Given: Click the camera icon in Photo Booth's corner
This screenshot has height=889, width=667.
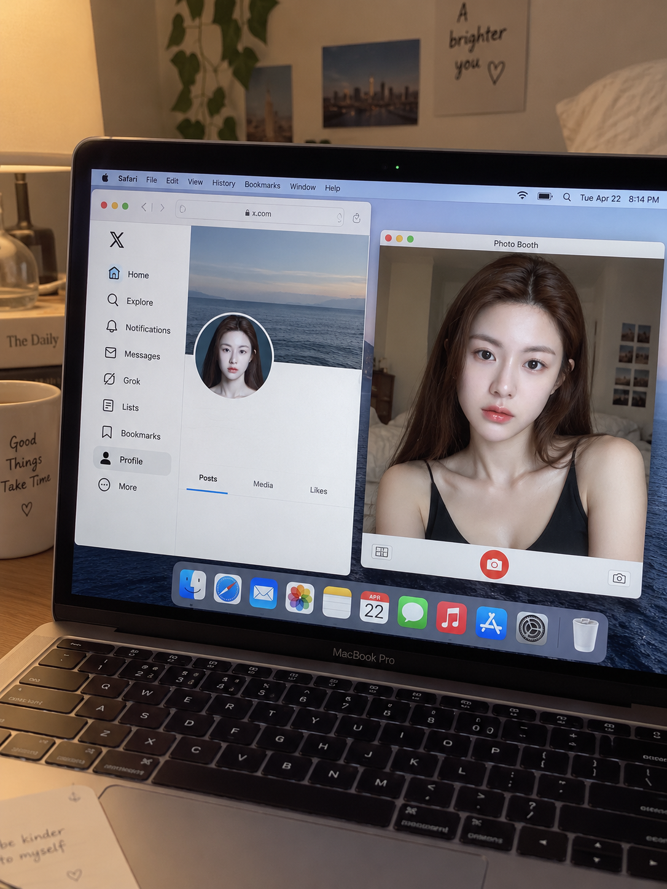Looking at the screenshot, I should (x=619, y=578).
